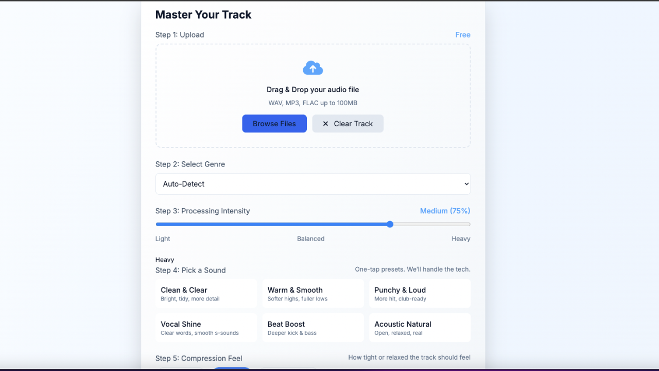Click the Heavy label at slider's right end
659x371 pixels.
[460, 239]
